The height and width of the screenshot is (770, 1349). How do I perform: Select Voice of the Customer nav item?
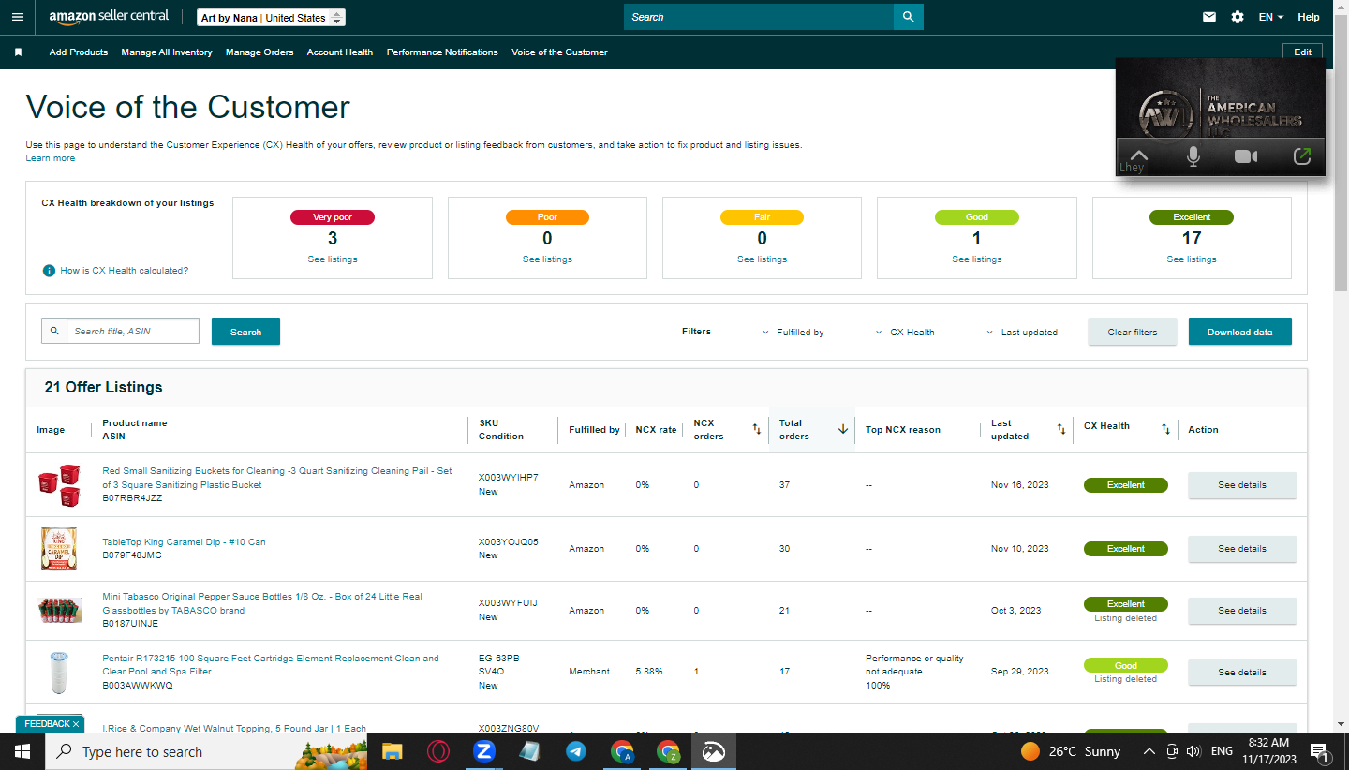coord(559,52)
